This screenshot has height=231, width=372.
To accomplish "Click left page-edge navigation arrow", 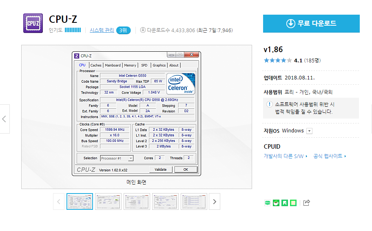I will (4, 119).
